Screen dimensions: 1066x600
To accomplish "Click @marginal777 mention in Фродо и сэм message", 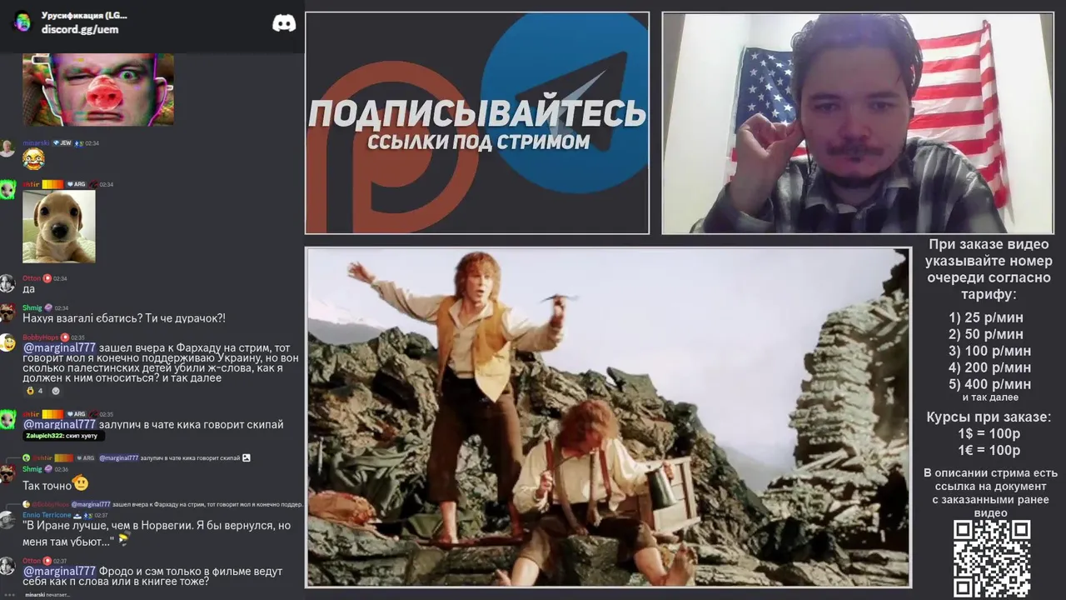I will pos(59,571).
